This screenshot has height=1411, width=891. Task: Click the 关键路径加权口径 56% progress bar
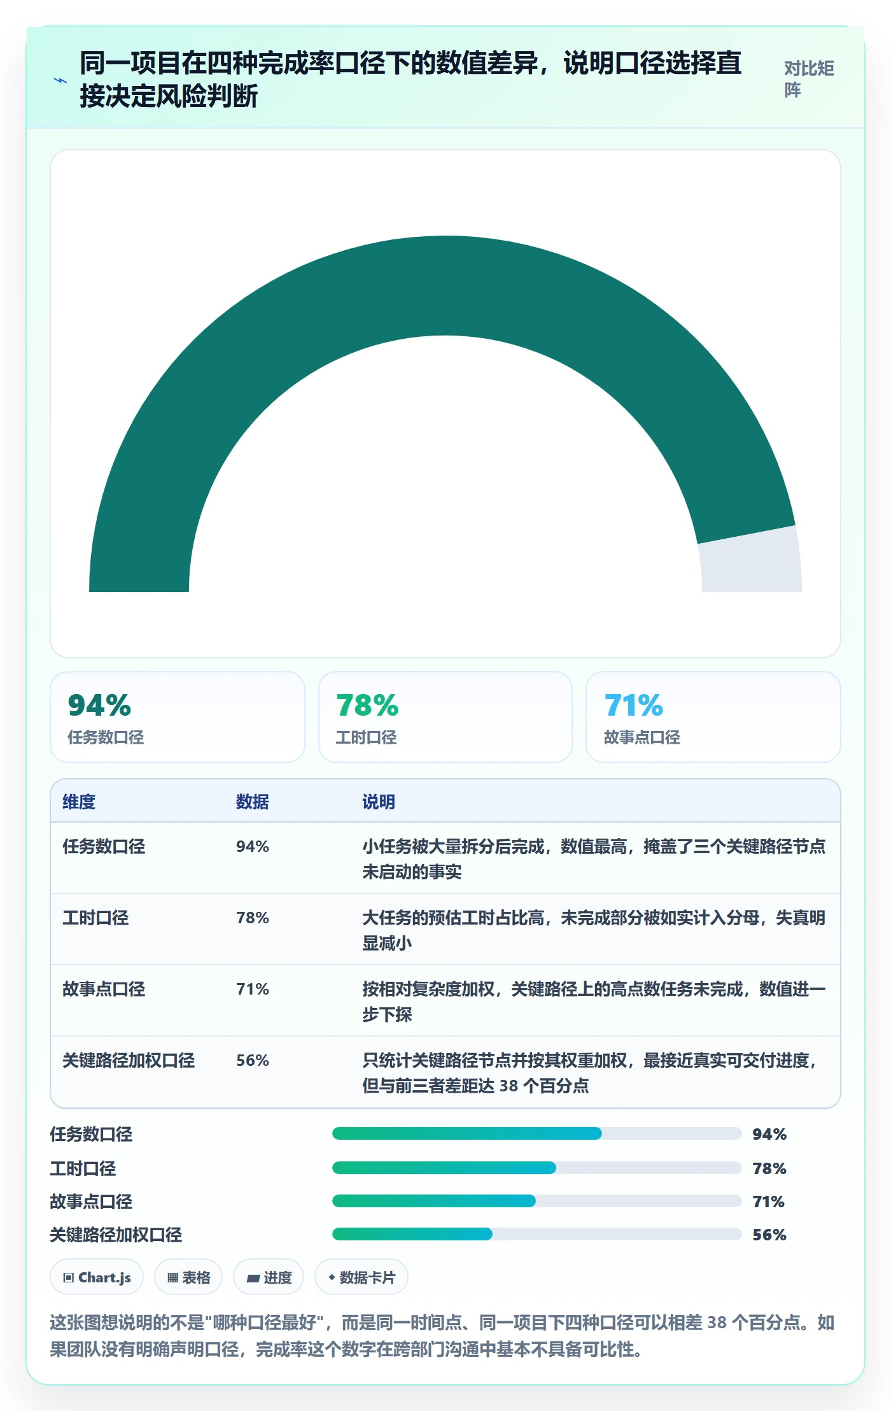(537, 1234)
